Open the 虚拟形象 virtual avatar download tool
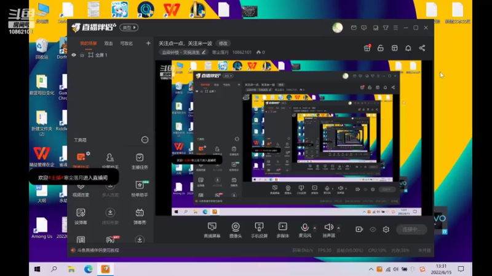 110,217
